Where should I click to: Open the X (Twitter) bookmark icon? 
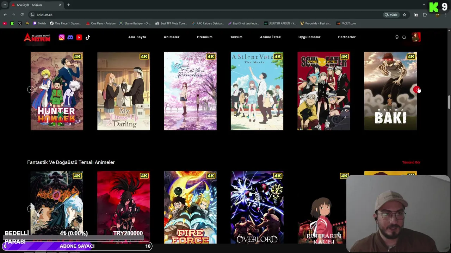[x=19, y=24]
